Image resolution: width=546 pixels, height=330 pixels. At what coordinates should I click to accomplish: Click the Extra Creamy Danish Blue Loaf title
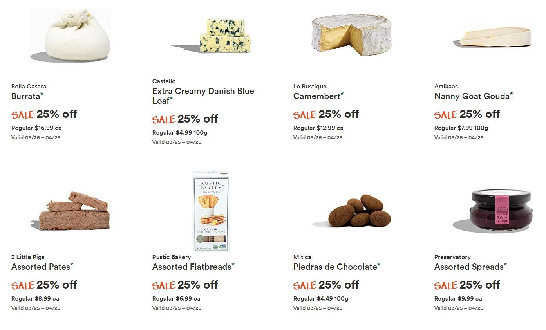[x=203, y=96]
